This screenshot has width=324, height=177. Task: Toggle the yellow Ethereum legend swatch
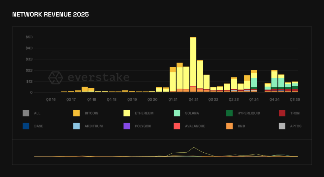tap(127, 113)
